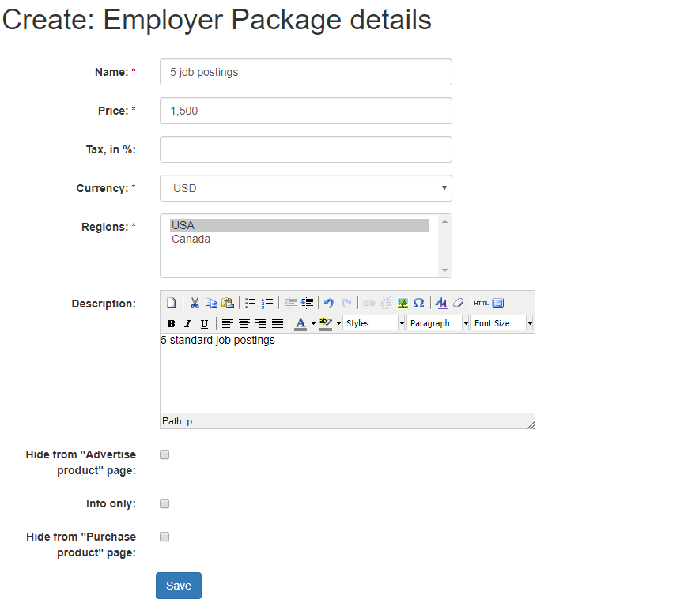The image size is (684, 607).
Task: Center-align the text
Action: coord(244,323)
